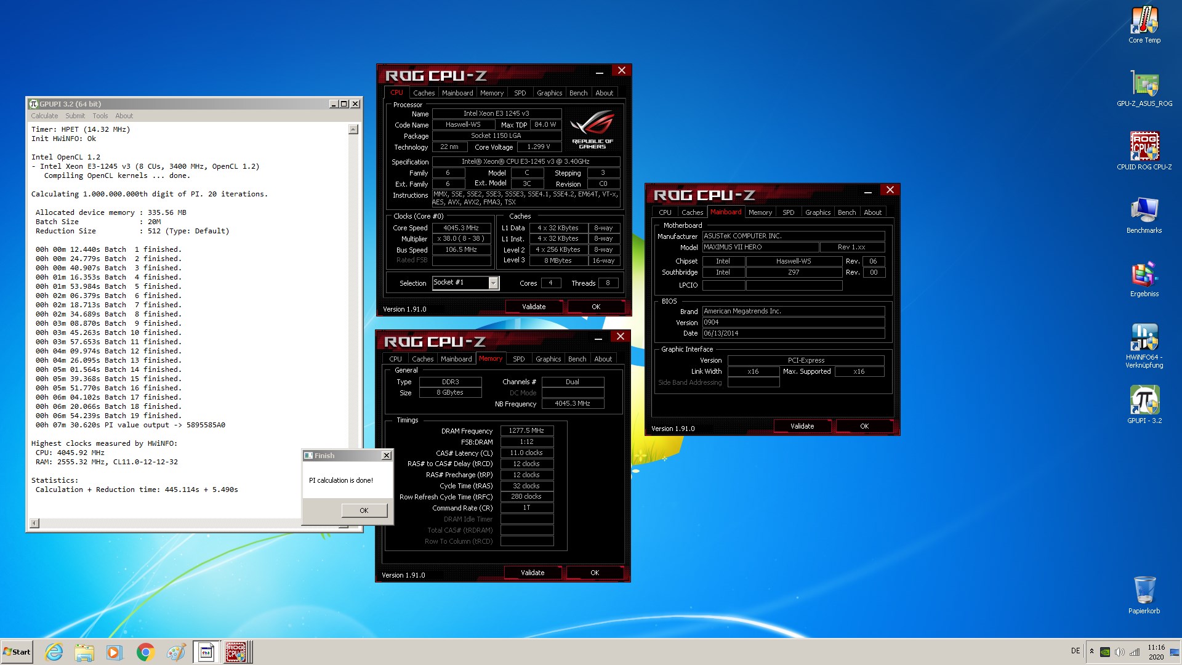1182x665 pixels.
Task: Open Windows Explorer folder in taskbar
Action: [x=84, y=652]
